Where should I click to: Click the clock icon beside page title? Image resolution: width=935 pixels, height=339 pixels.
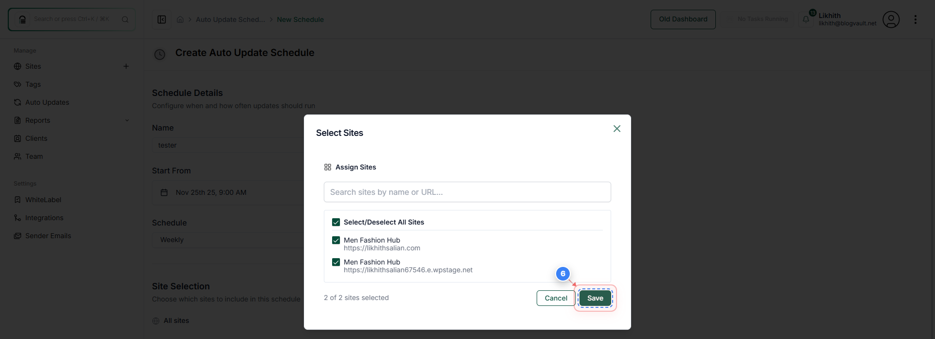160,55
